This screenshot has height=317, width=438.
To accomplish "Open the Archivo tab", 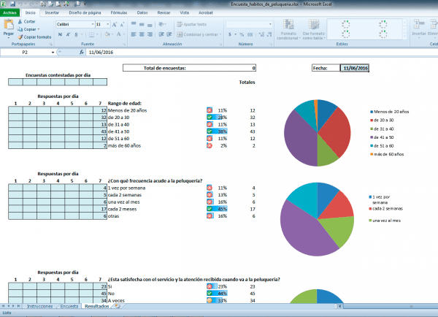I will [9, 12].
